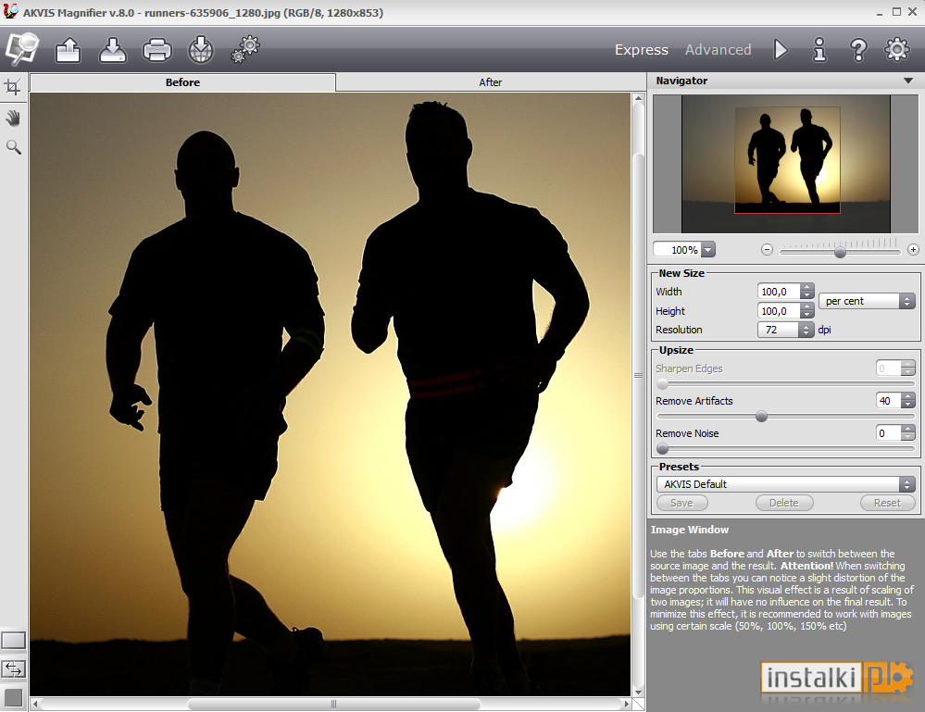Publish the image with the globe icon
Viewport: 925px width, 712px height.
tap(201, 50)
